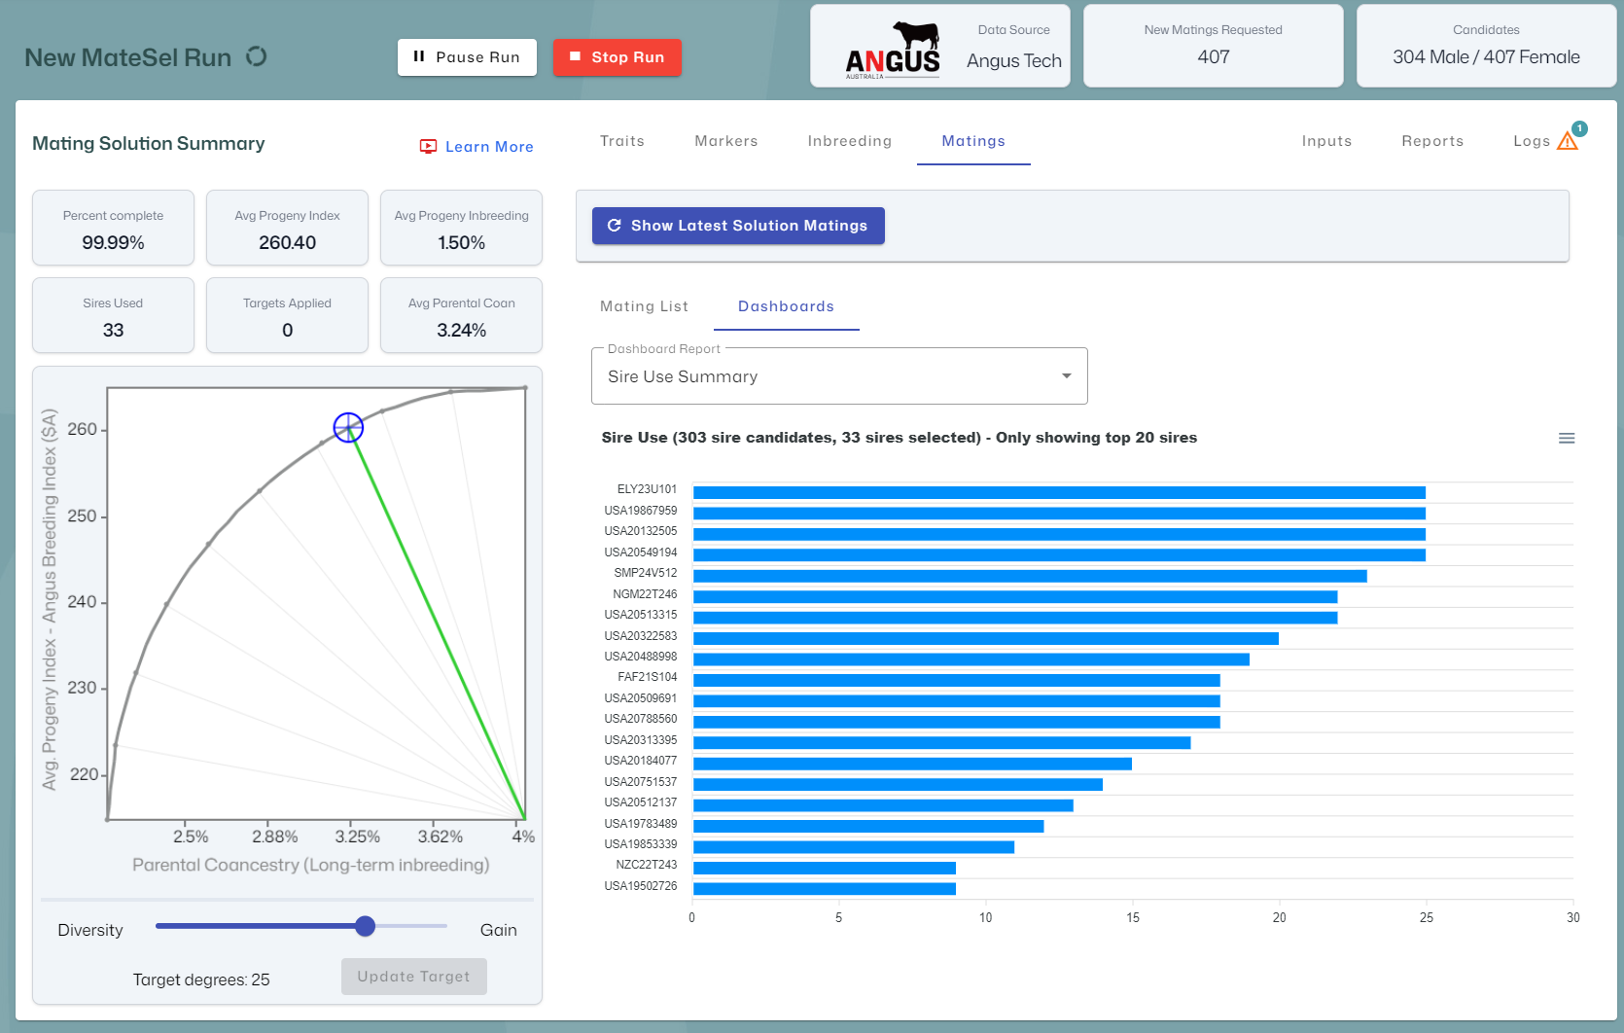This screenshot has height=1033, width=1624.
Task: Click the Diversity-Gain slider handle
Action: click(x=365, y=926)
